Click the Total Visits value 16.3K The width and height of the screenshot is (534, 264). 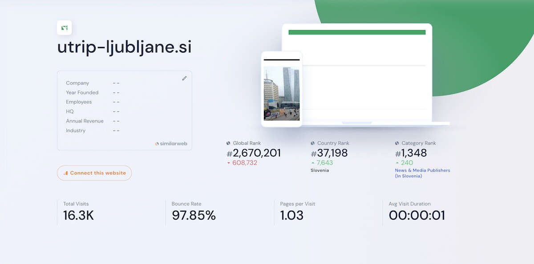tap(78, 216)
